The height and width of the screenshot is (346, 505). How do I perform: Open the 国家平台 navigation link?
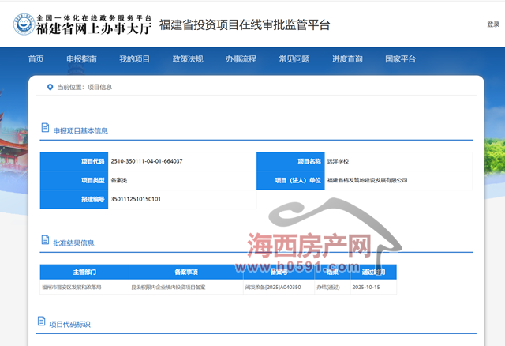point(400,59)
